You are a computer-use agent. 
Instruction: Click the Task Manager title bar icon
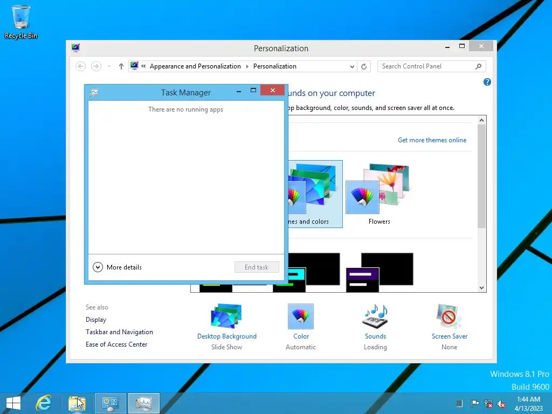[x=94, y=93]
